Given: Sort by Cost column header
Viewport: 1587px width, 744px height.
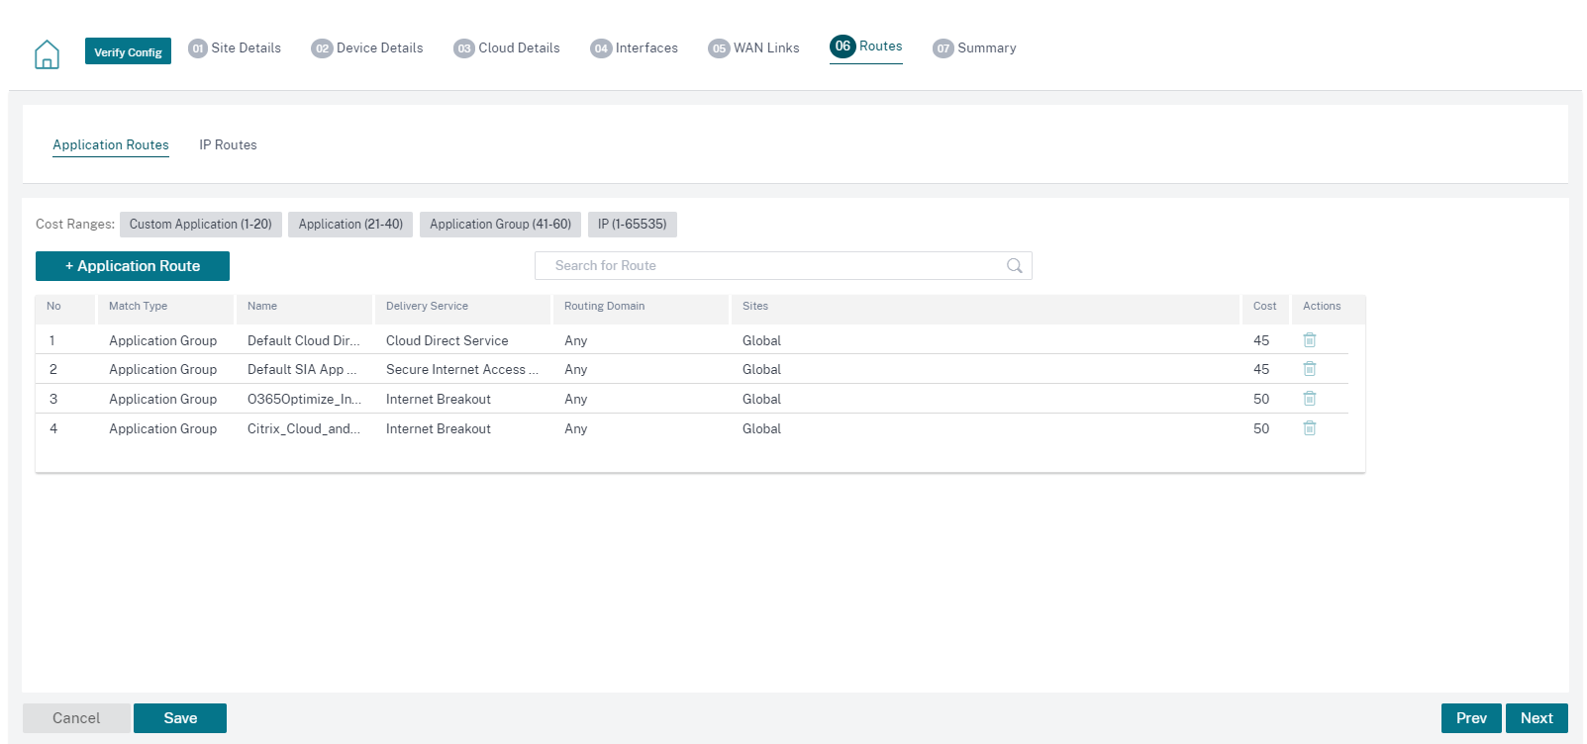Looking at the screenshot, I should pyautogui.click(x=1265, y=307).
